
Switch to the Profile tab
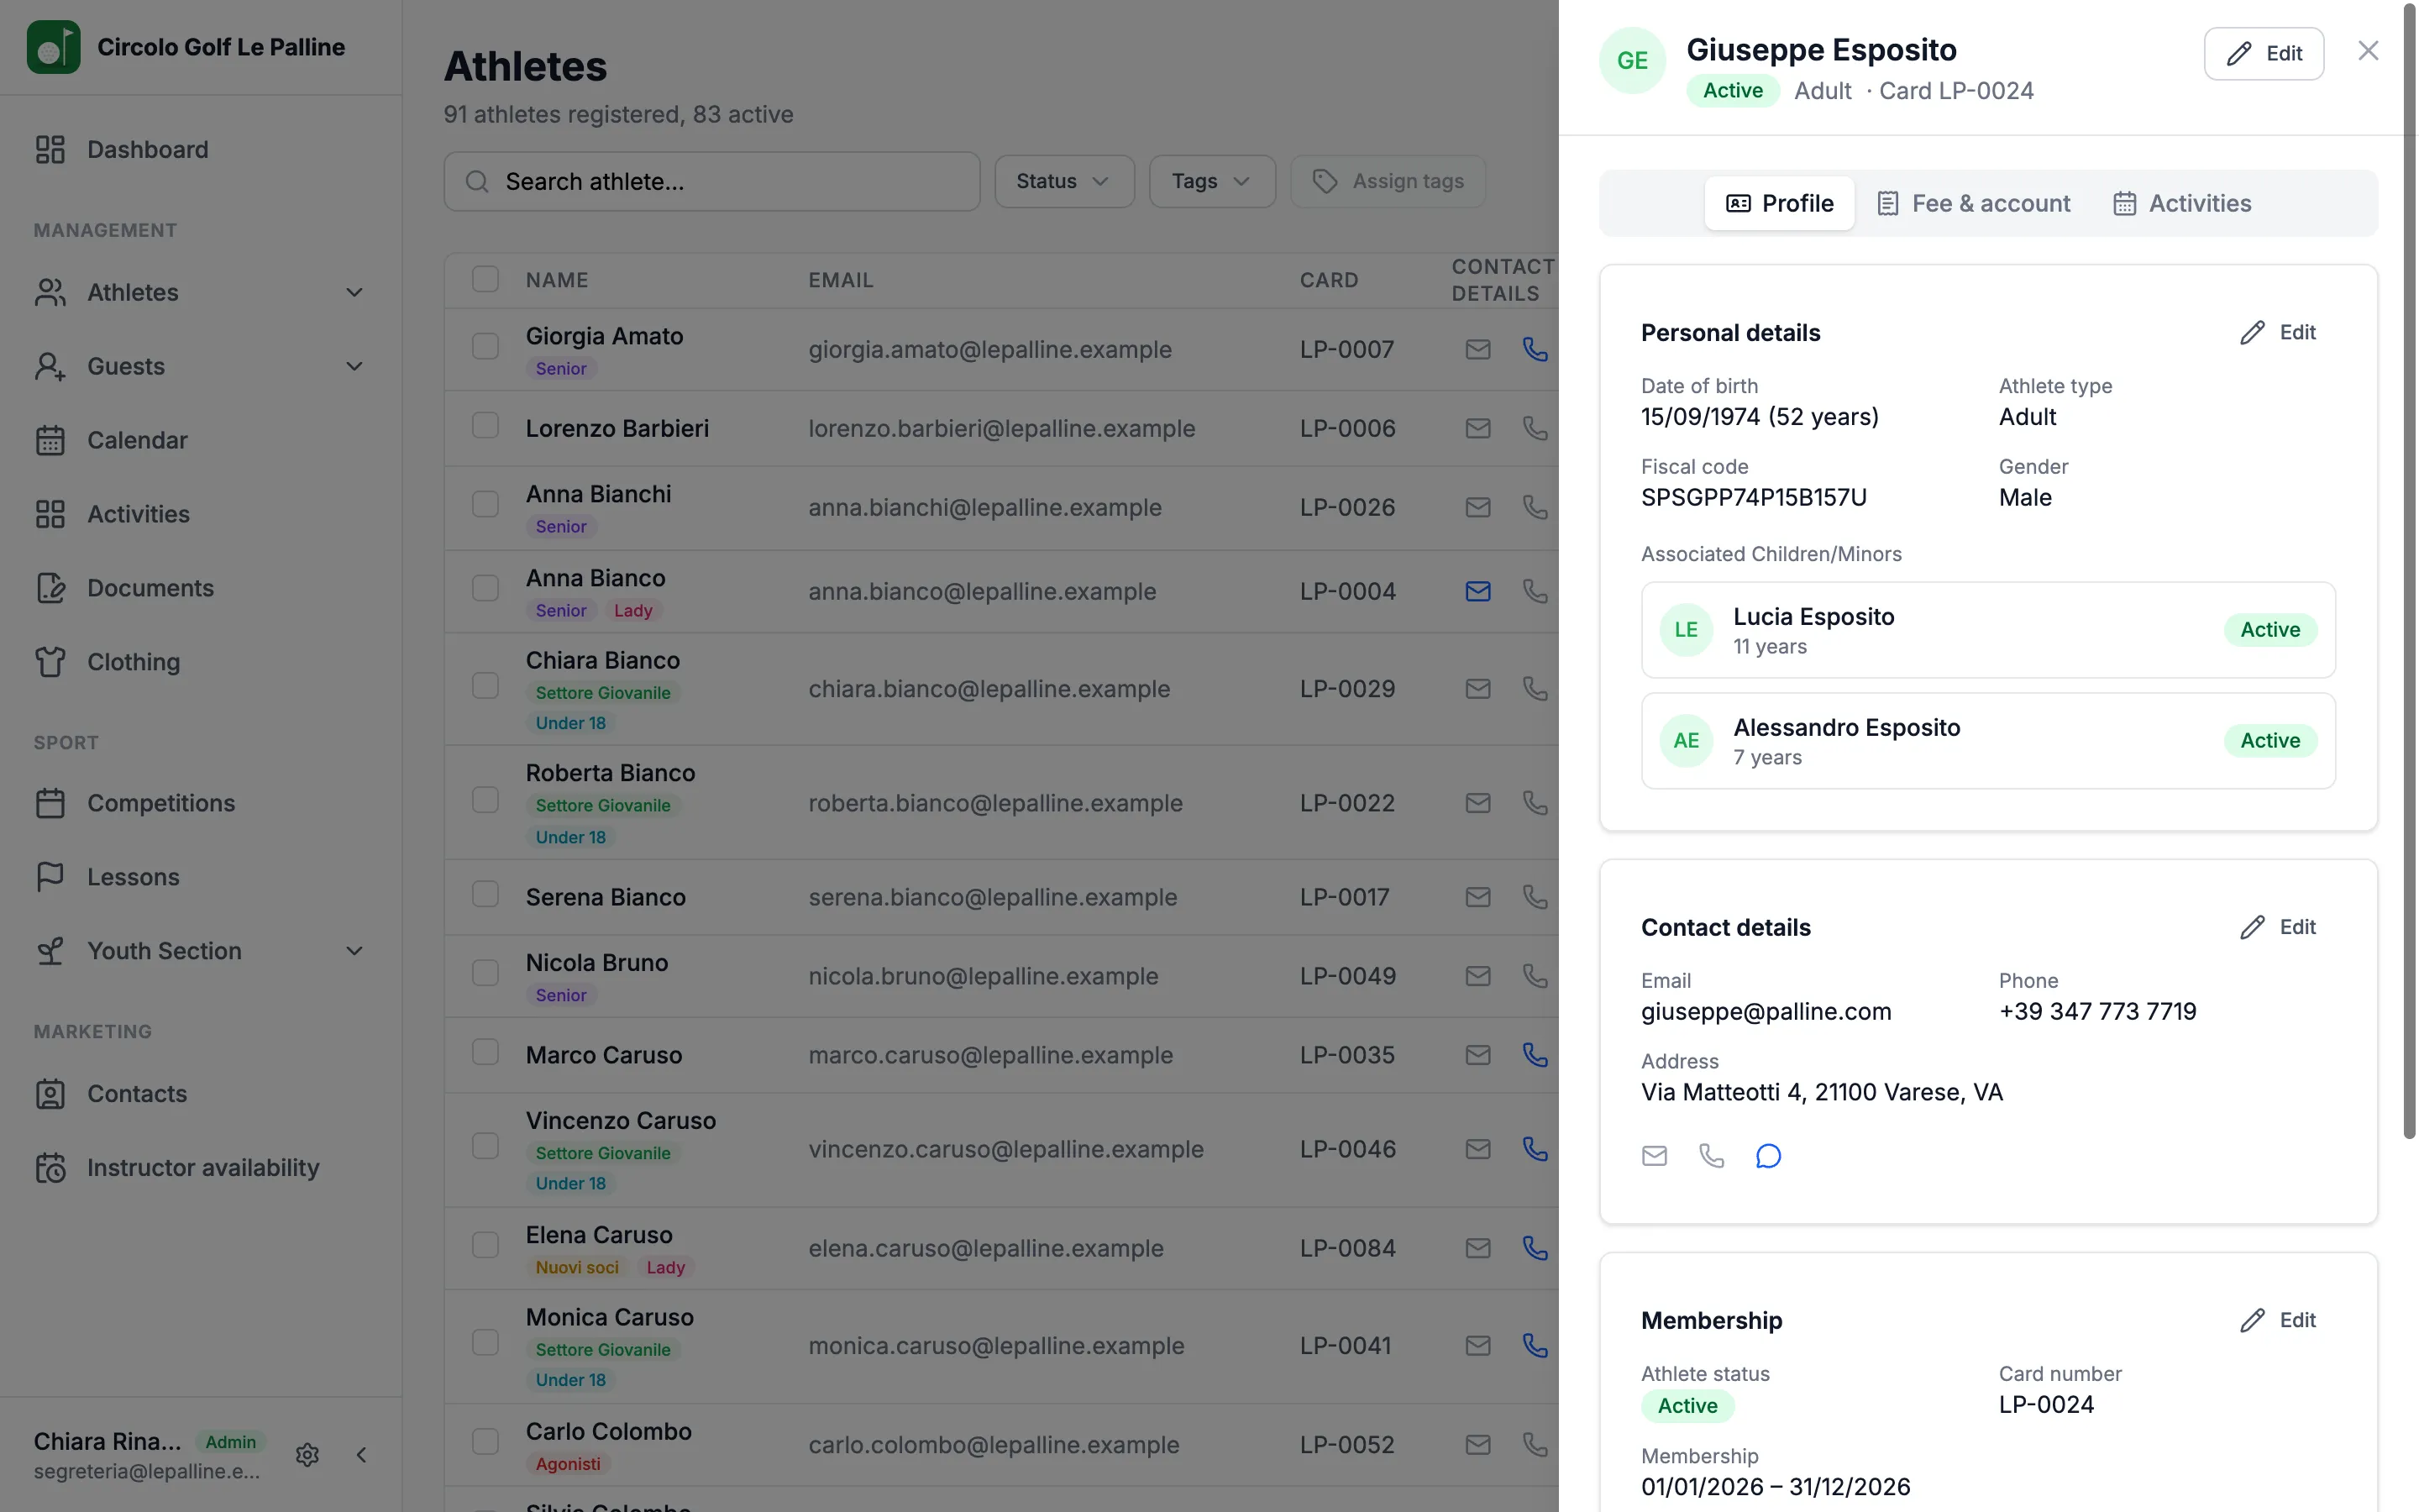point(1779,203)
